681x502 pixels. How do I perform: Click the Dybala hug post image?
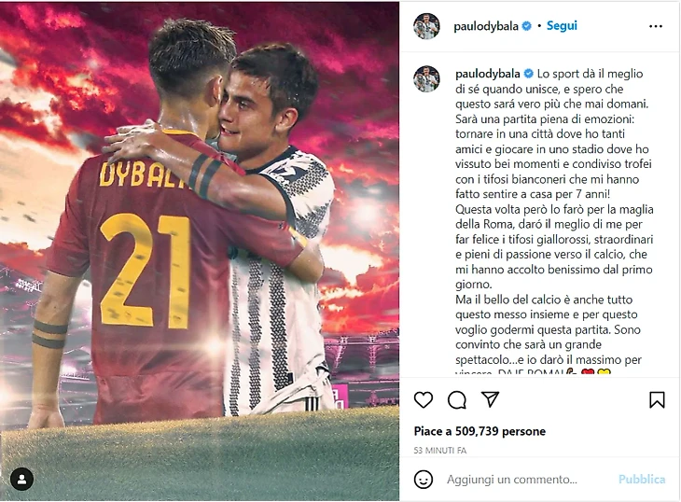click(x=200, y=251)
